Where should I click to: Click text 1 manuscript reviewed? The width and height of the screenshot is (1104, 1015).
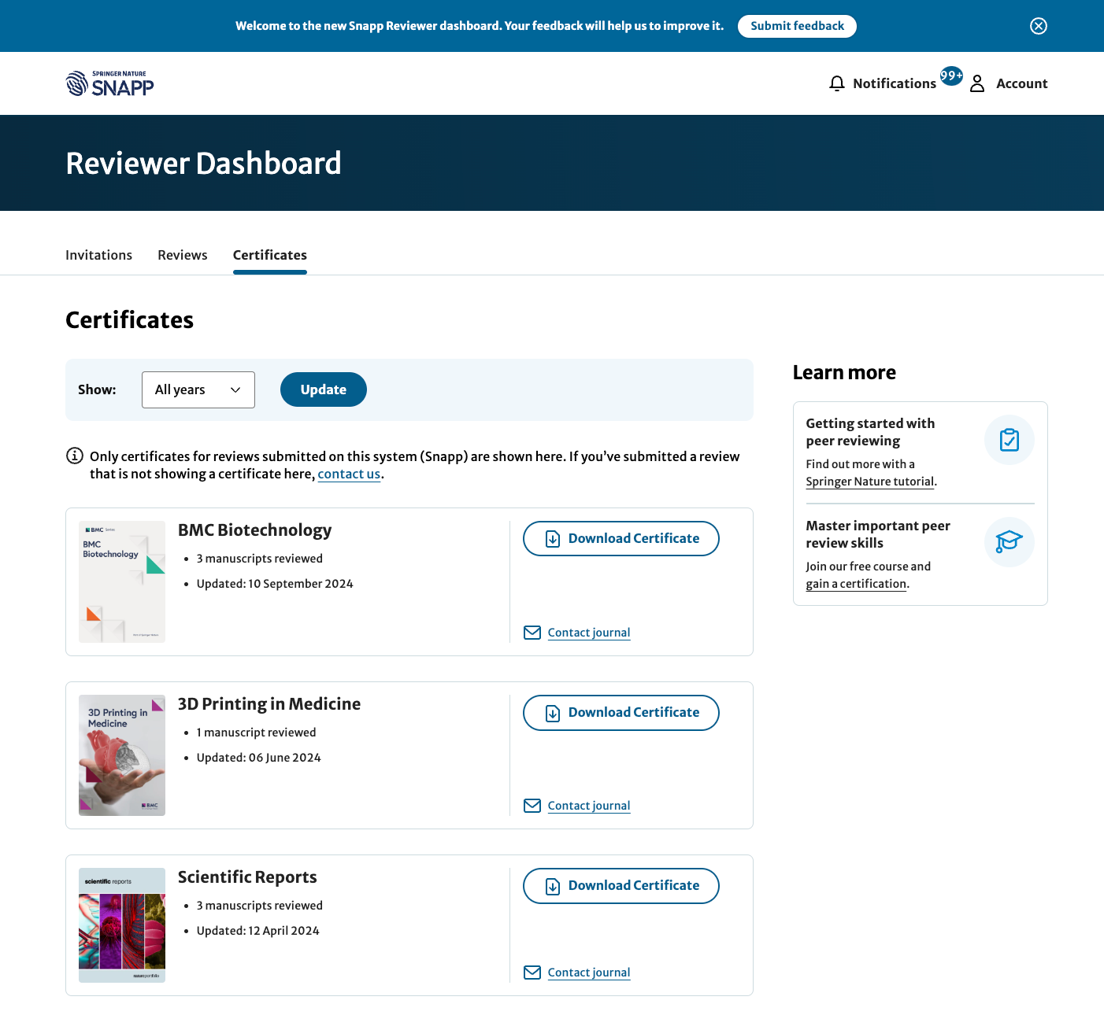[257, 733]
